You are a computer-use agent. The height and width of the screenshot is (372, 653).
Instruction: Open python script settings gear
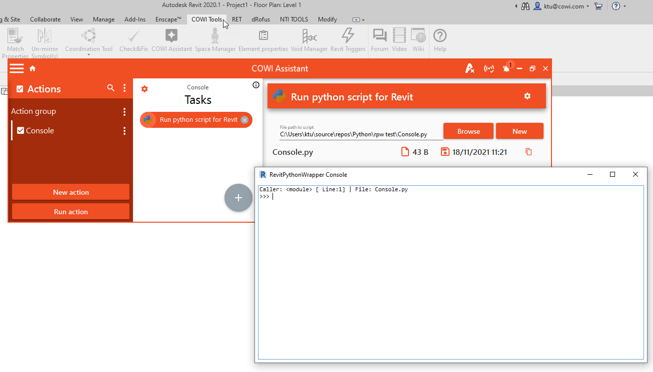pos(527,96)
